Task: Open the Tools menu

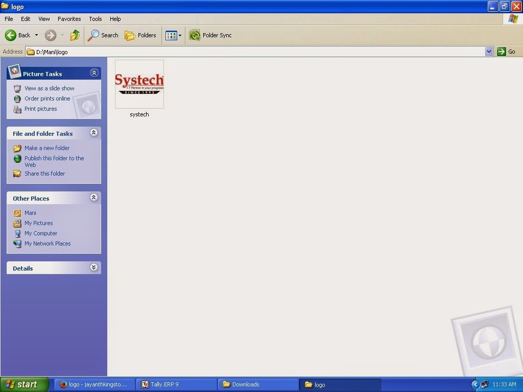Action: tap(95, 19)
